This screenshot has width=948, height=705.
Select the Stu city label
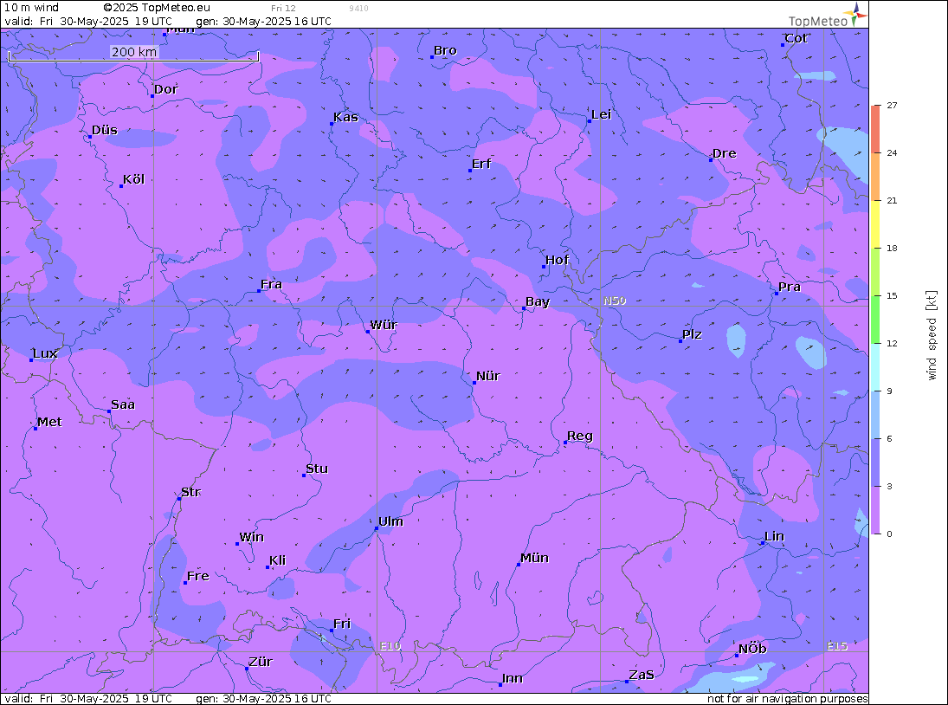click(x=317, y=469)
